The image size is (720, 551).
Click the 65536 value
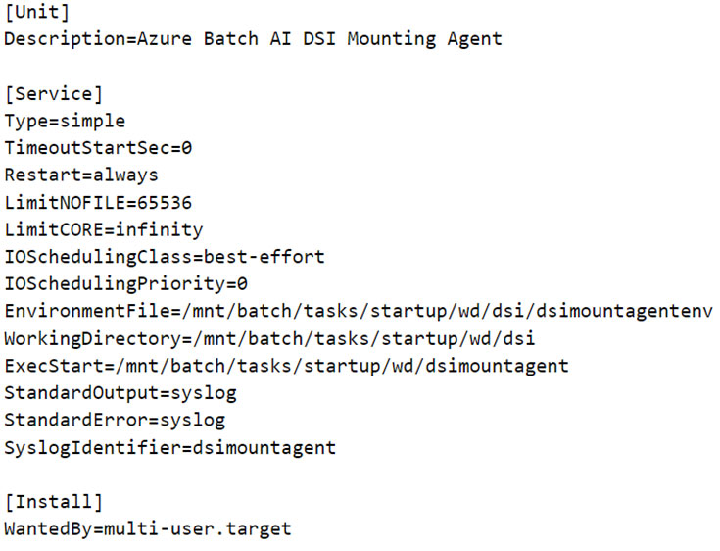pyautogui.click(x=165, y=203)
